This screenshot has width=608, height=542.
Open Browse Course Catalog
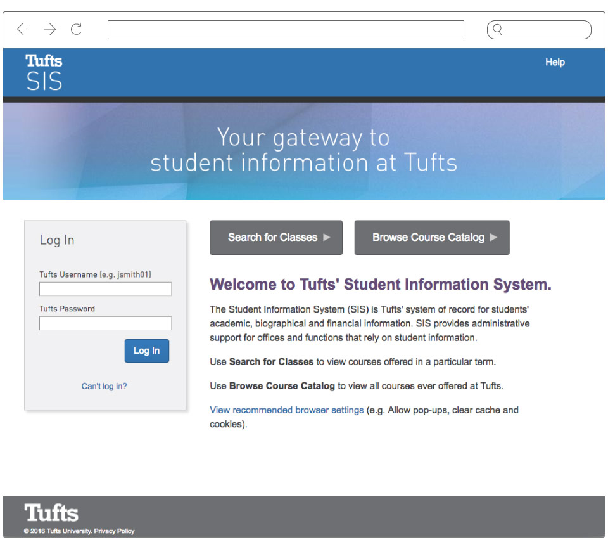tap(432, 238)
